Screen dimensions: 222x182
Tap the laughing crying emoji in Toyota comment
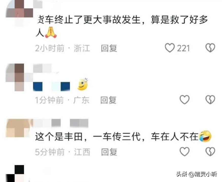click(x=205, y=136)
